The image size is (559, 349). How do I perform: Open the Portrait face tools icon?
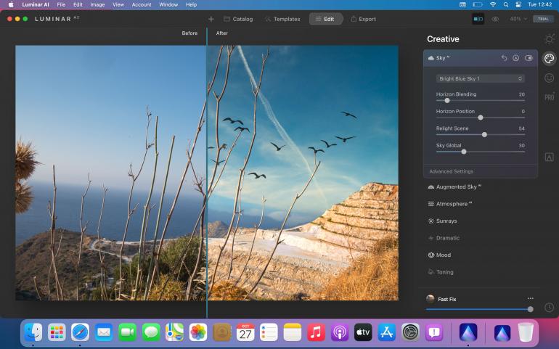(549, 78)
